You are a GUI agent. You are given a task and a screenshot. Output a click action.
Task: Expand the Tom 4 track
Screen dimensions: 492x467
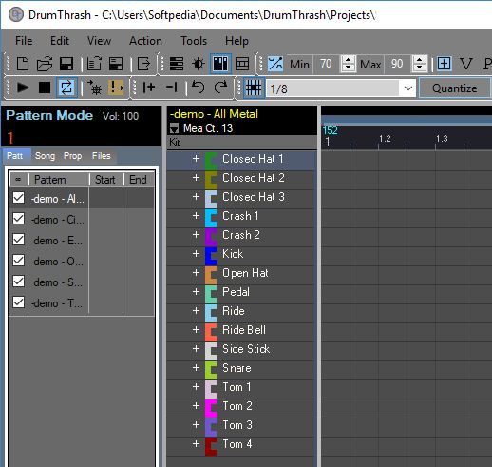(x=196, y=444)
